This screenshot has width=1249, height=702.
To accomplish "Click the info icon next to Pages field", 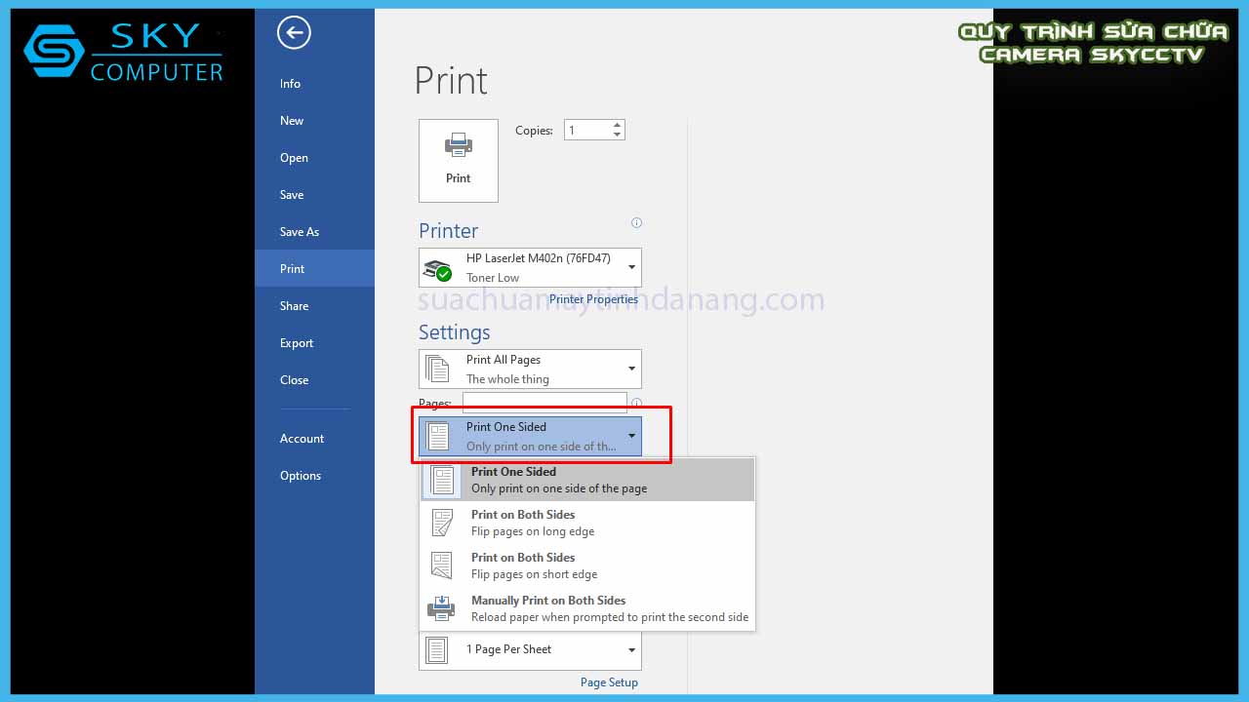I will click(636, 403).
